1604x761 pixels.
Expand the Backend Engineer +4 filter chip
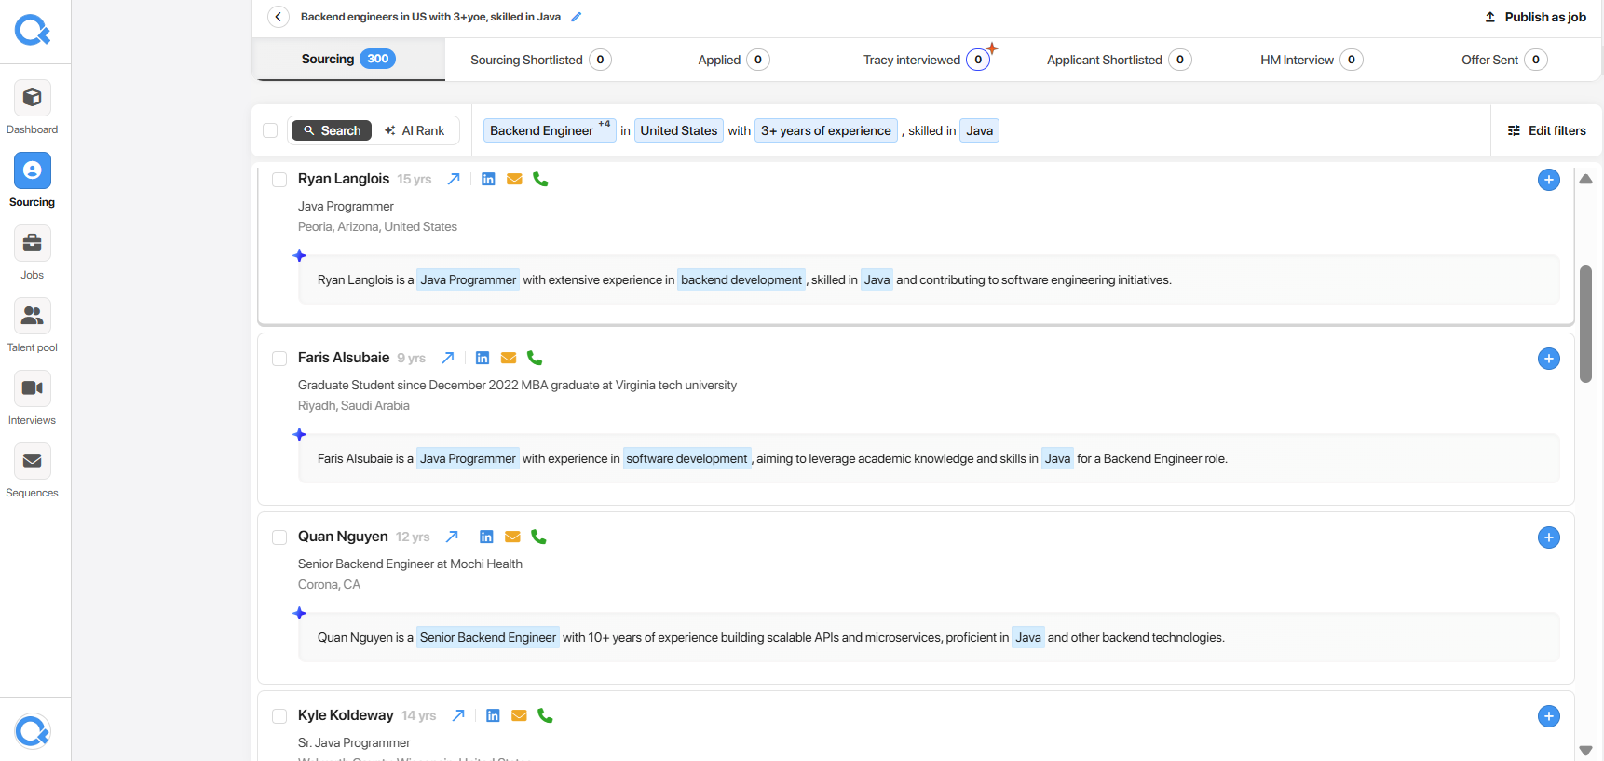[550, 130]
